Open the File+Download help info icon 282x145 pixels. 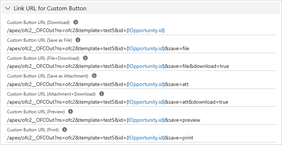point(85,58)
